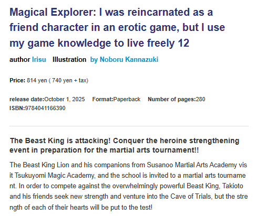
Task: Click "Cave of Trials" in the description
Action: 191,197
